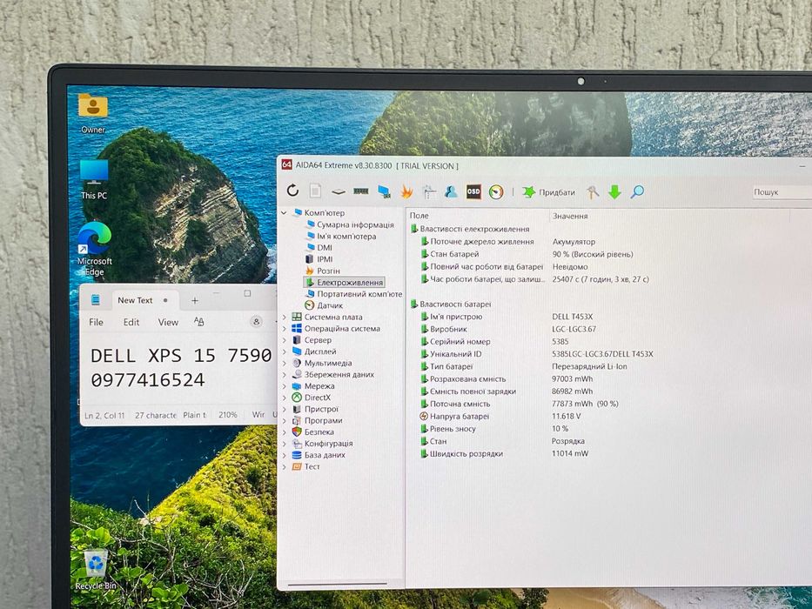Focus the Пошук search field
This screenshot has height=609, width=812.
coord(782,192)
